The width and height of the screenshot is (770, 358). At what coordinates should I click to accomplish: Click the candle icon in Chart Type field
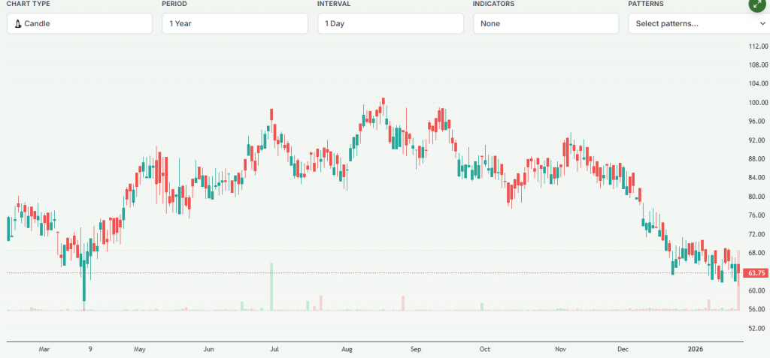(18, 23)
